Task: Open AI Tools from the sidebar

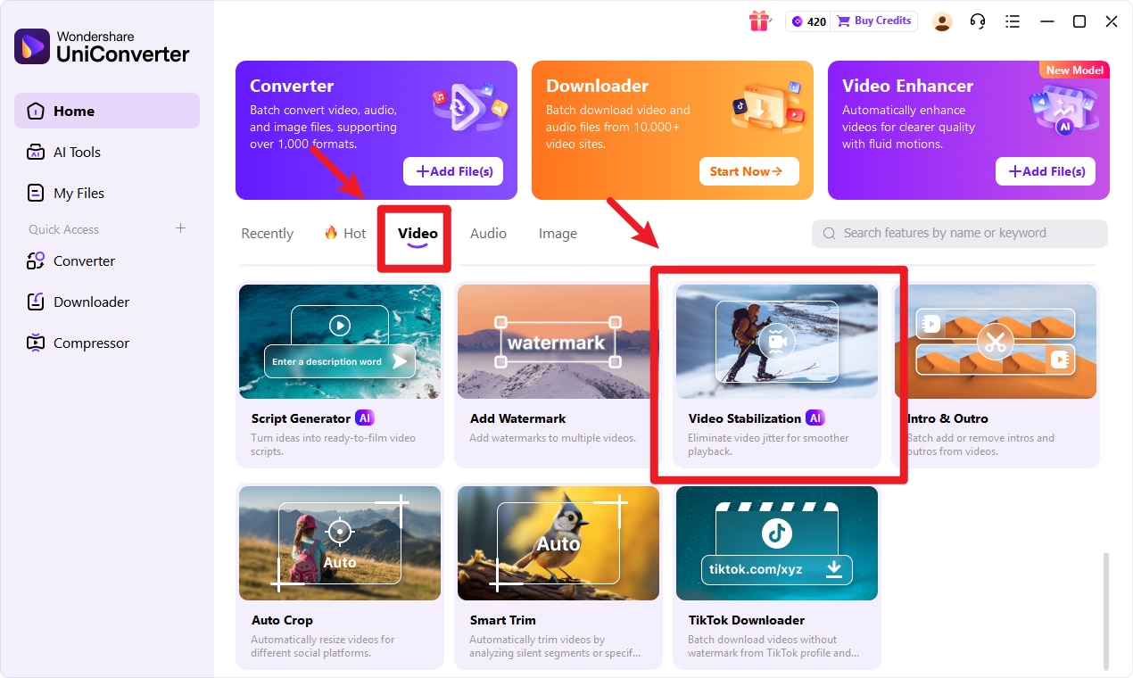Action: [x=78, y=152]
